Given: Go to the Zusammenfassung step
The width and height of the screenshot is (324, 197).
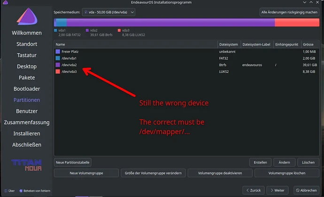Looking at the screenshot, I should coord(27,122).
